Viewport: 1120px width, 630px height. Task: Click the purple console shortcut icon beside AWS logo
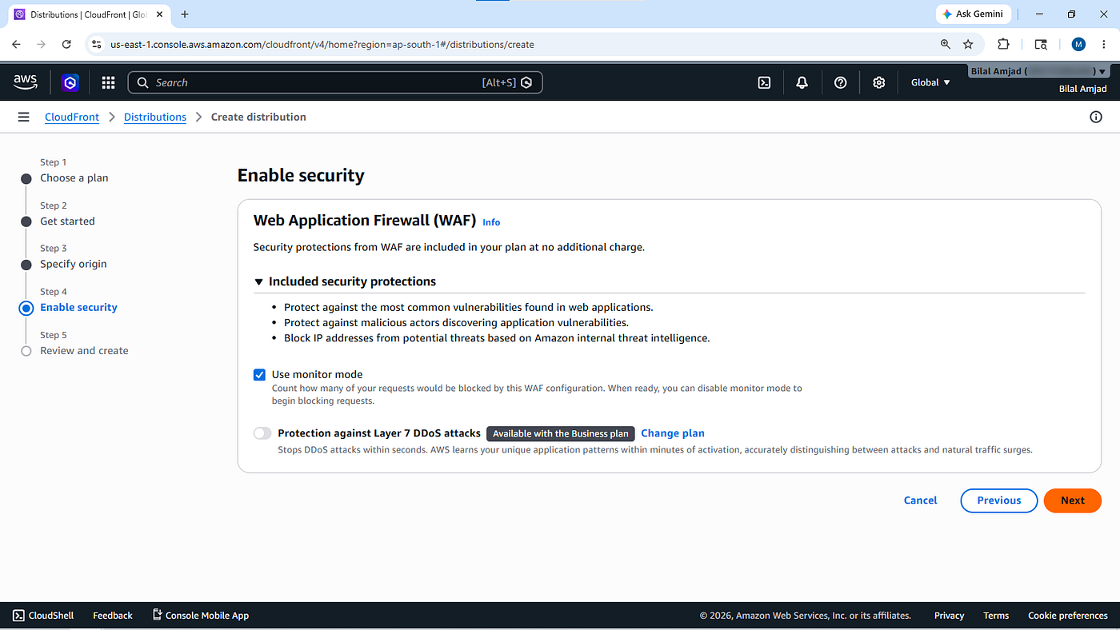point(70,82)
